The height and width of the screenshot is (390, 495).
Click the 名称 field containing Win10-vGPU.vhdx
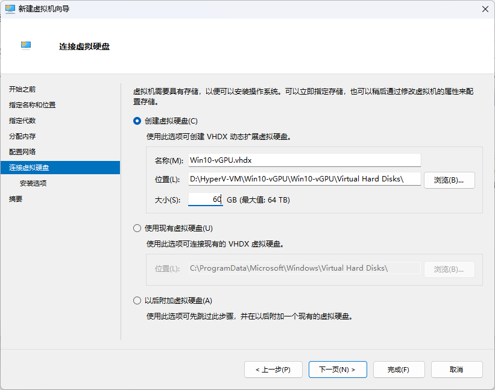click(x=304, y=160)
